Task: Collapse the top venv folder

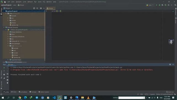Action: (6, 13)
